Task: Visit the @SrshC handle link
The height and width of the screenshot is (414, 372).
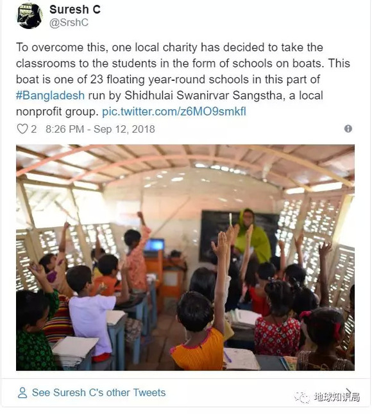Action: (69, 22)
